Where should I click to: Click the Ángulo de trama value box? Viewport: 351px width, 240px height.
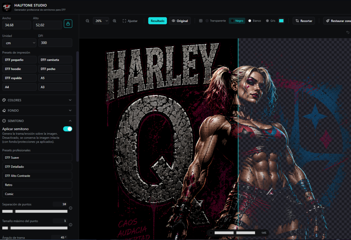click(60, 237)
